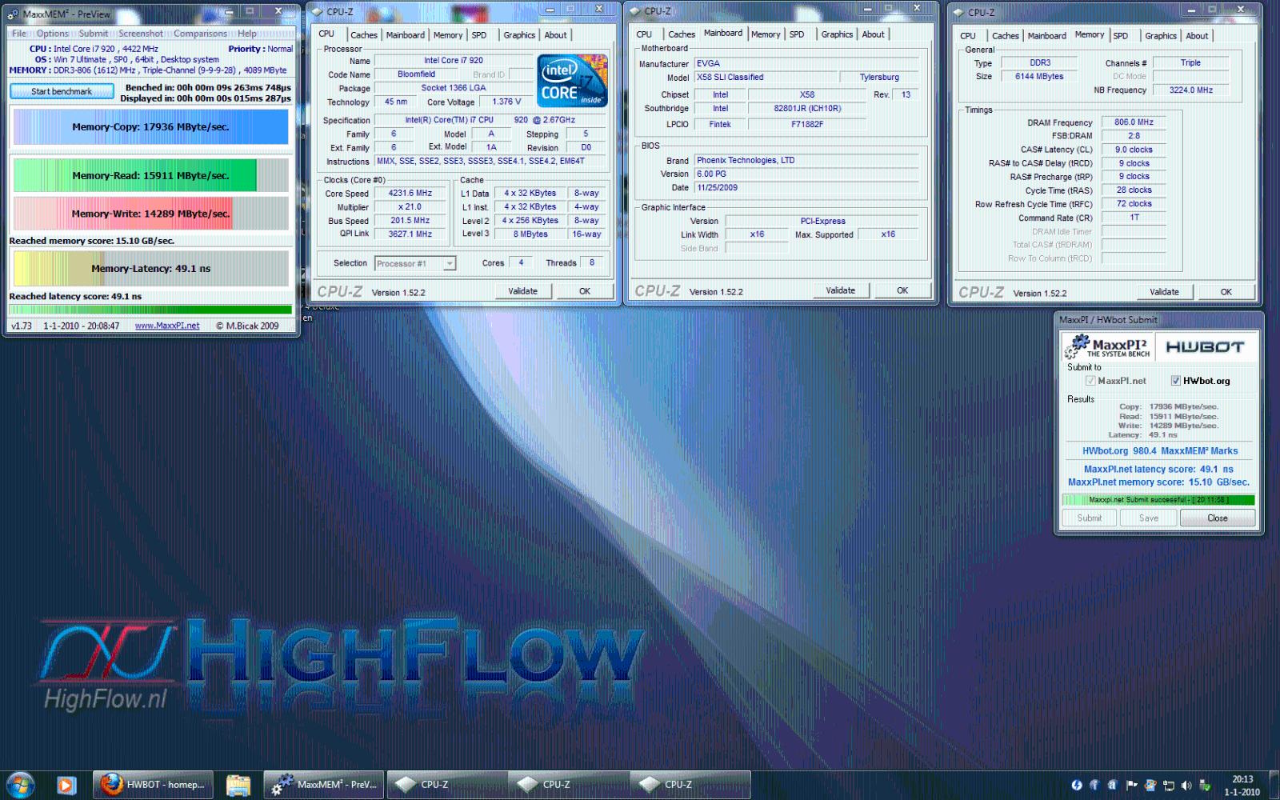Click Priority: Normal in MaxxMEM
1280x800 pixels.
pos(260,49)
